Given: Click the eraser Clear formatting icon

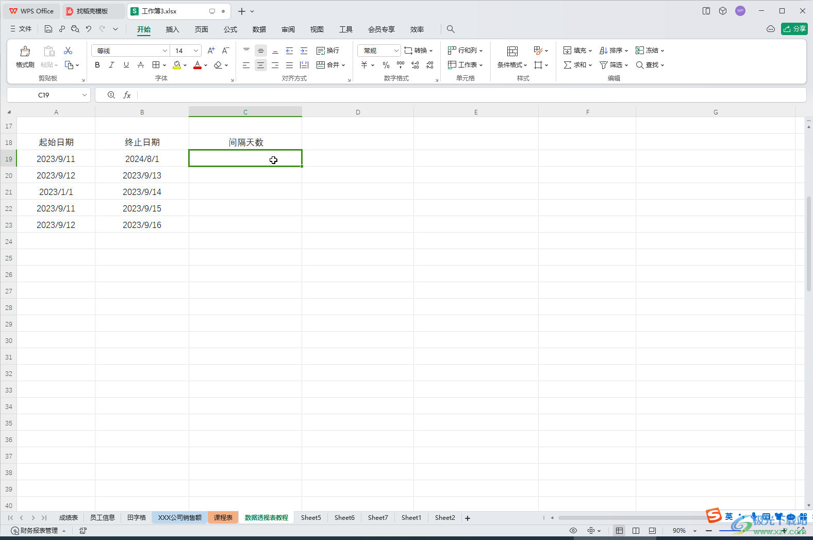Looking at the screenshot, I should click(218, 65).
